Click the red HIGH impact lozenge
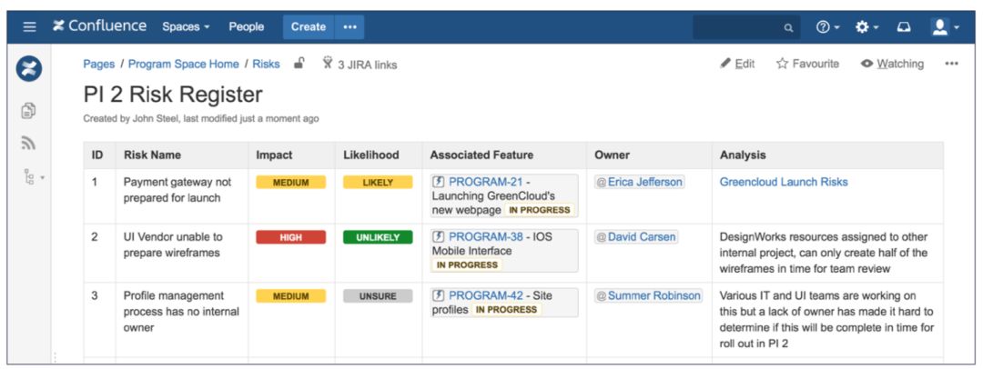This screenshot has height=369, width=983. coord(291,237)
